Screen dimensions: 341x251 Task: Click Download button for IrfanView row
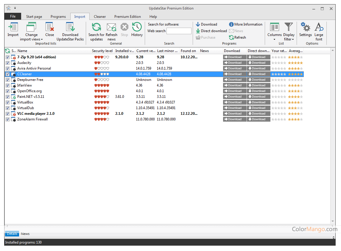pos(235,85)
